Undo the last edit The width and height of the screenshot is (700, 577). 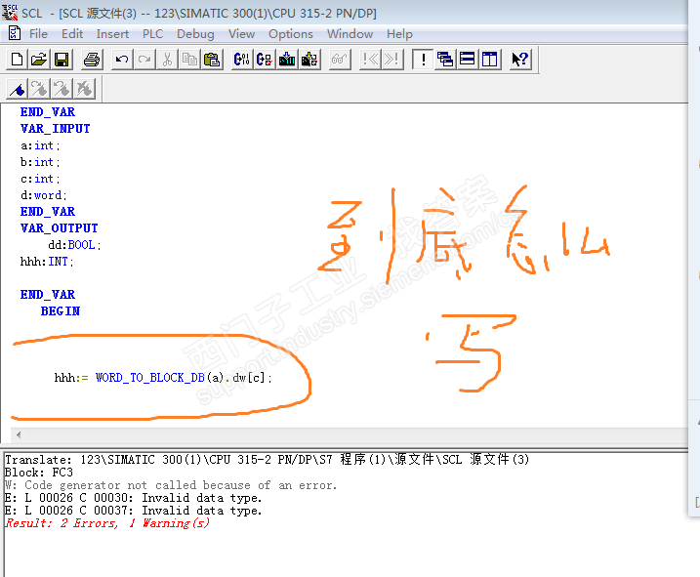click(x=122, y=59)
